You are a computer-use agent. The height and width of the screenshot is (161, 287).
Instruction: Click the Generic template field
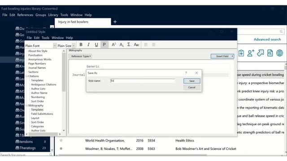(166, 67)
